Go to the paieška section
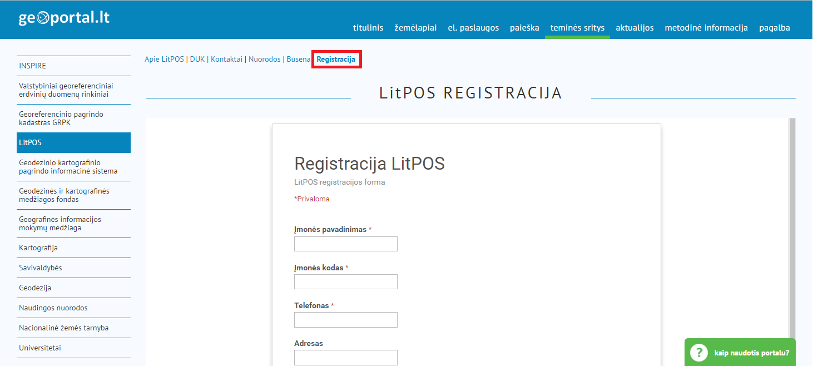The image size is (813, 366). 524,28
